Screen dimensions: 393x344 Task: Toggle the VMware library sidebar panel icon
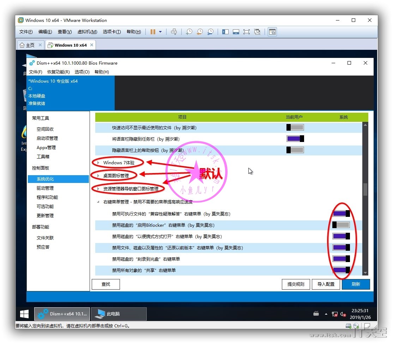pyautogui.click(x=225, y=32)
